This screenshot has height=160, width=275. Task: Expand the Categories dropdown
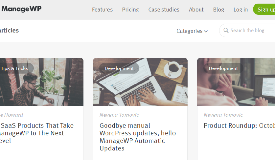tap(192, 31)
